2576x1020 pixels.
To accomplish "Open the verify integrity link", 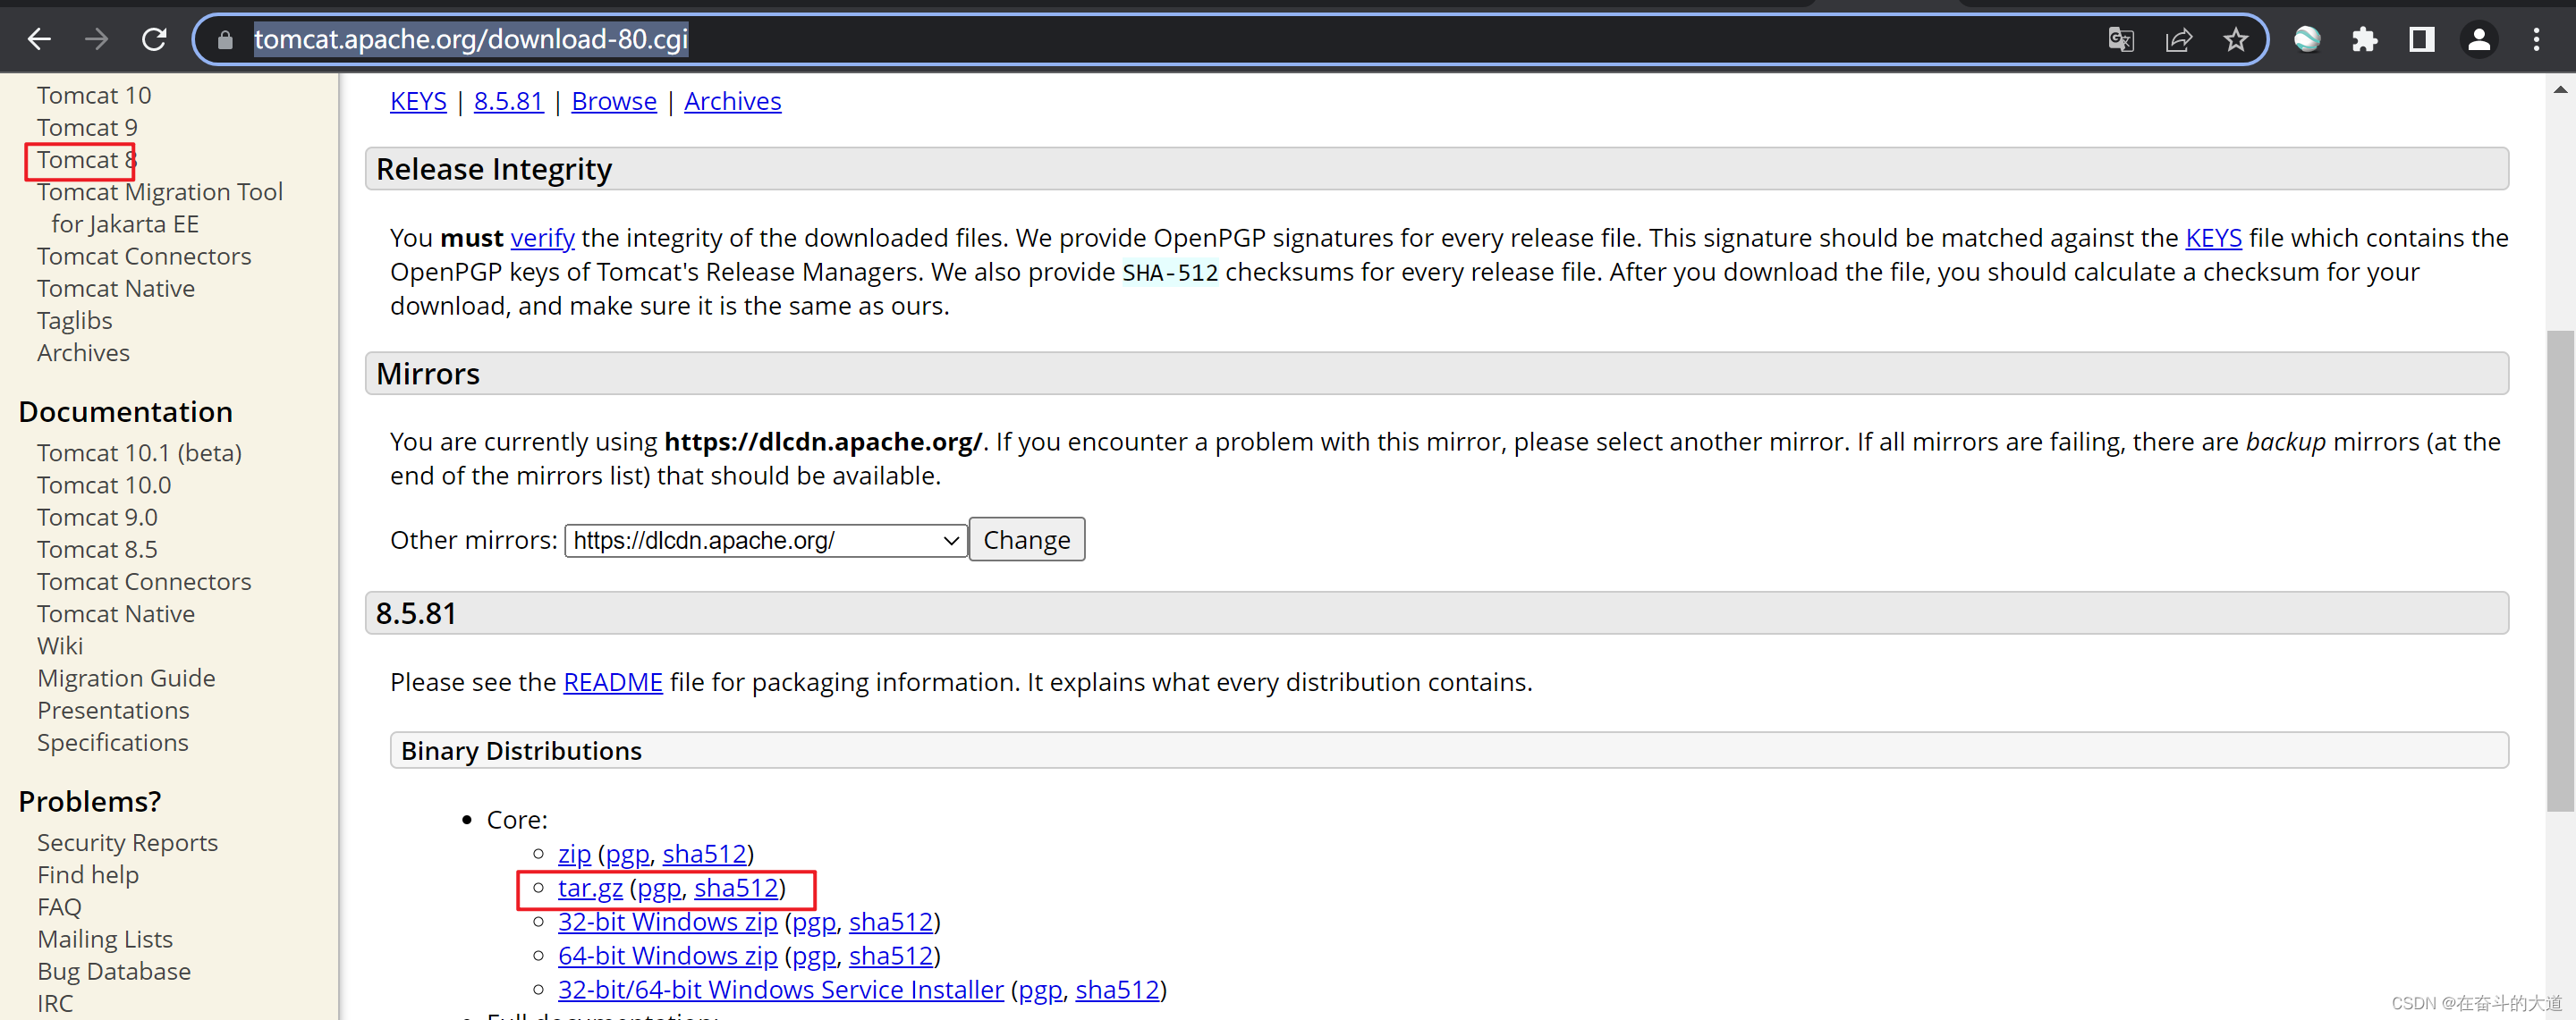I will 542,238.
